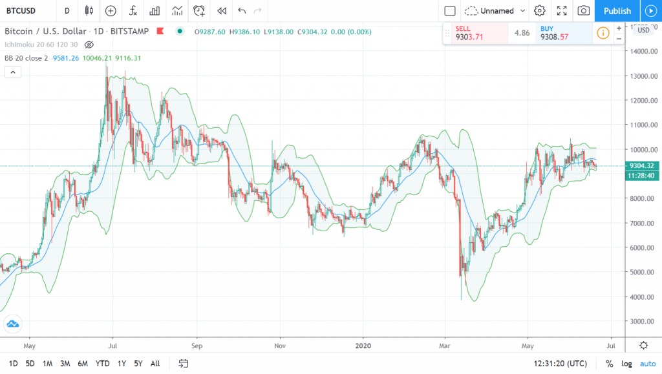Undo the last chart action
662x374 pixels.
242,11
